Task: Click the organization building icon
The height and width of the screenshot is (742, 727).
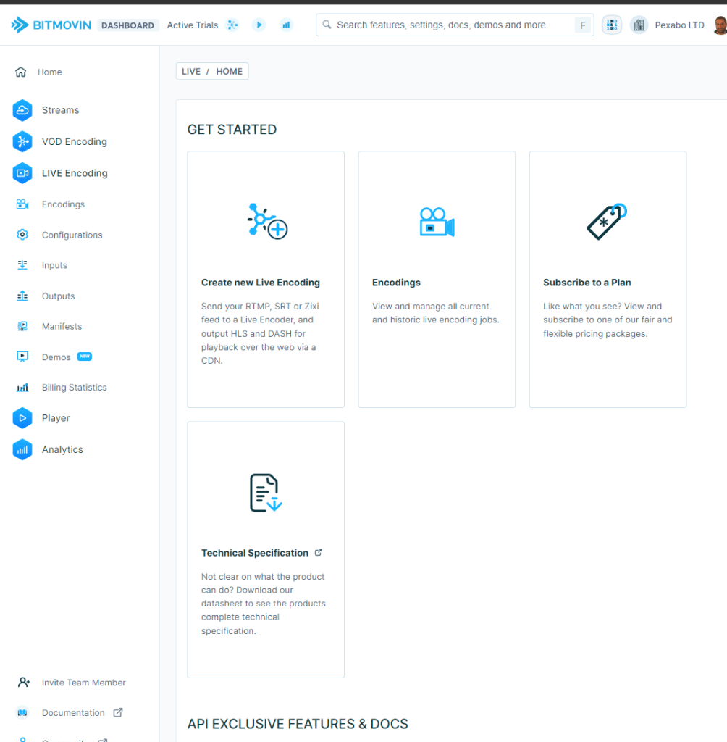Action: [x=639, y=25]
